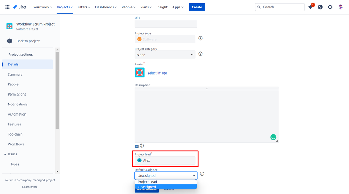Collapse the Issues section in sidebar
Screen dimensions: 349x194
click(5, 154)
